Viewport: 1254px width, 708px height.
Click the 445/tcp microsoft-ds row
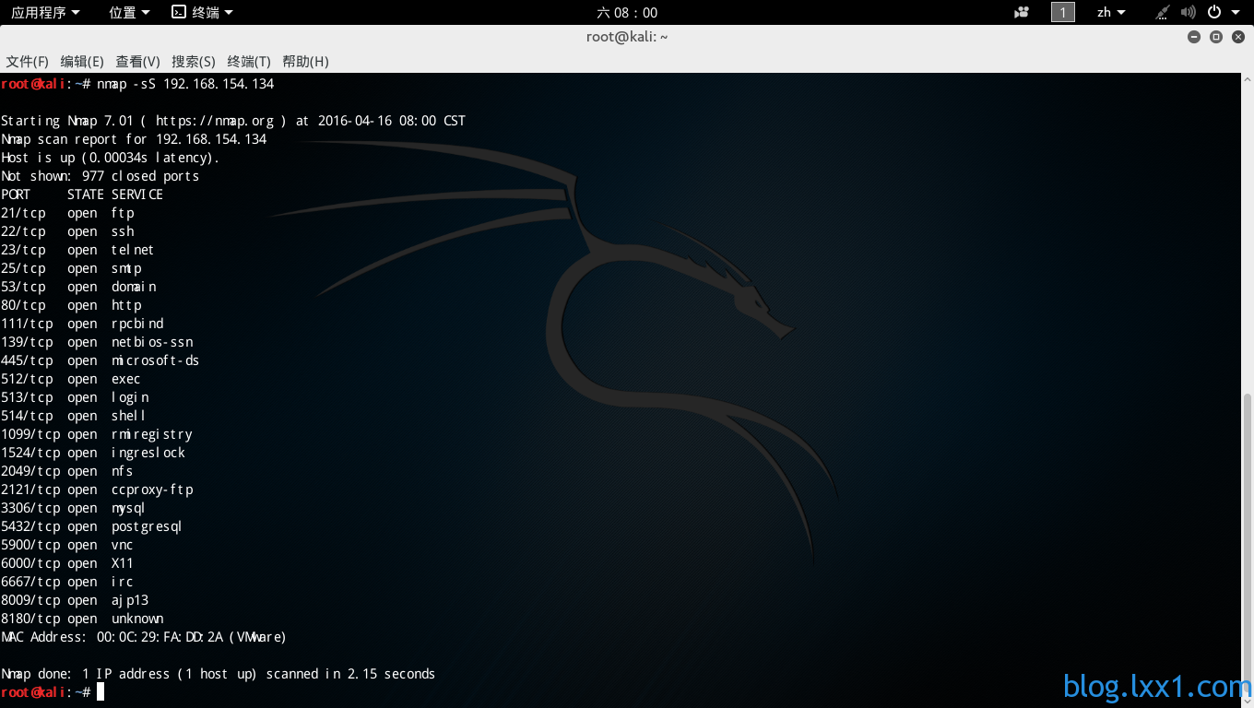coord(100,360)
